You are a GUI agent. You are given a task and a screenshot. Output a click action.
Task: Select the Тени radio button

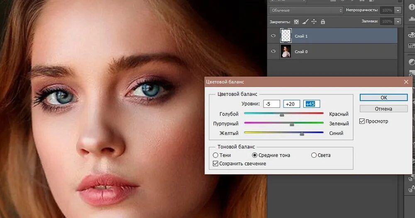215,155
